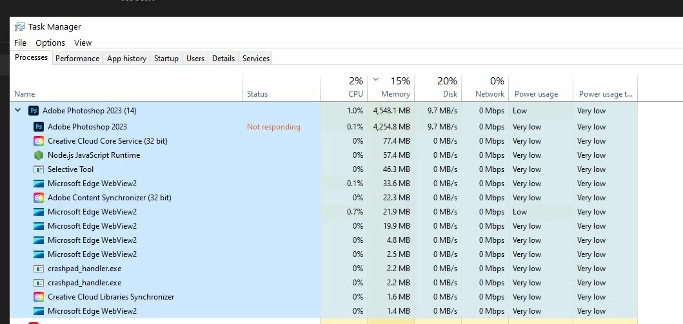Select Creative Cloud Core Service (32 bit) row
This screenshot has height=324, width=683.
324,141
